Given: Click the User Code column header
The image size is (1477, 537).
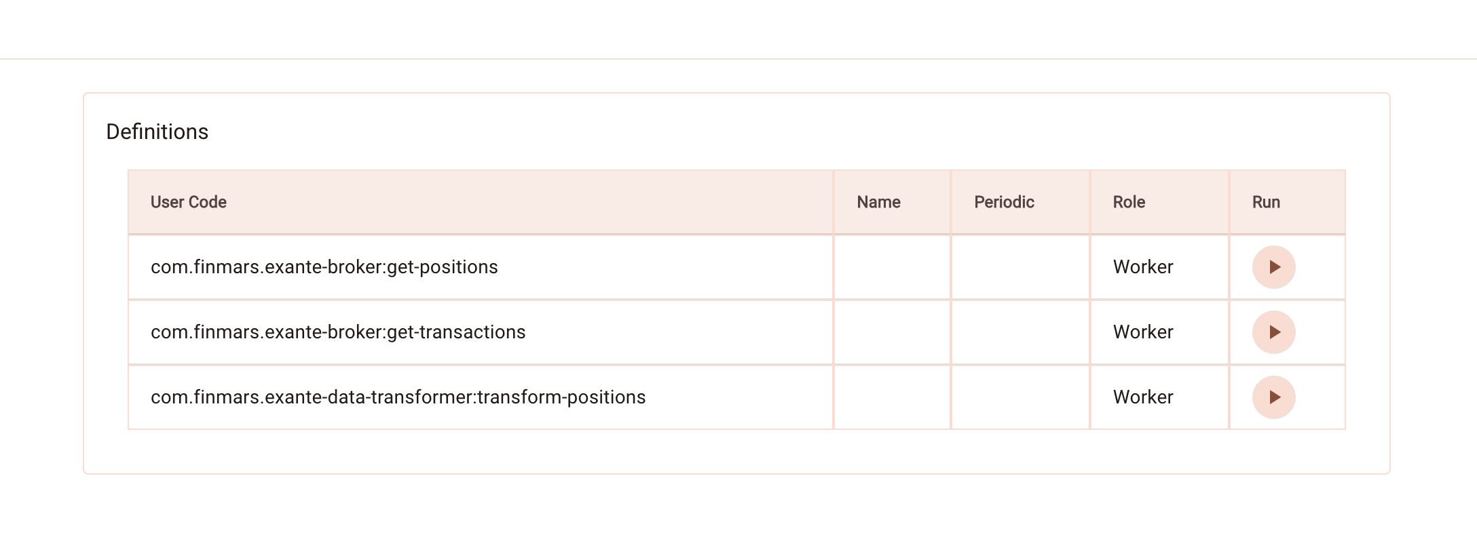Looking at the screenshot, I should 189,202.
